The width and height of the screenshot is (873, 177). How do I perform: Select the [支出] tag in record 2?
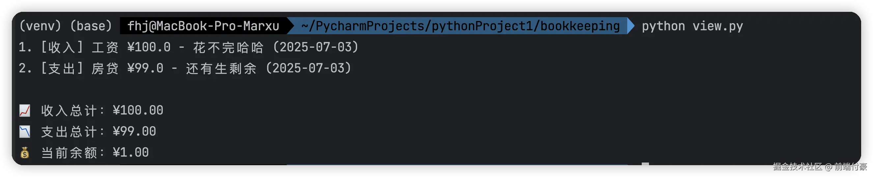pyautogui.click(x=62, y=68)
